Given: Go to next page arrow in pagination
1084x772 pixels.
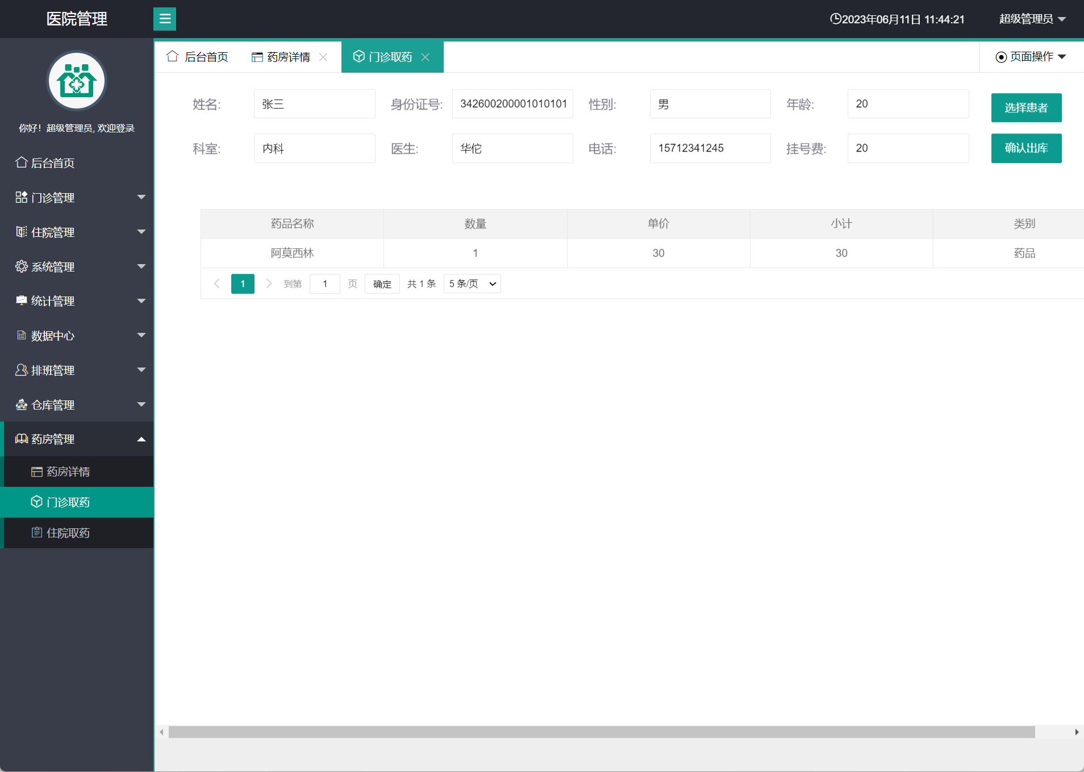Looking at the screenshot, I should [269, 283].
